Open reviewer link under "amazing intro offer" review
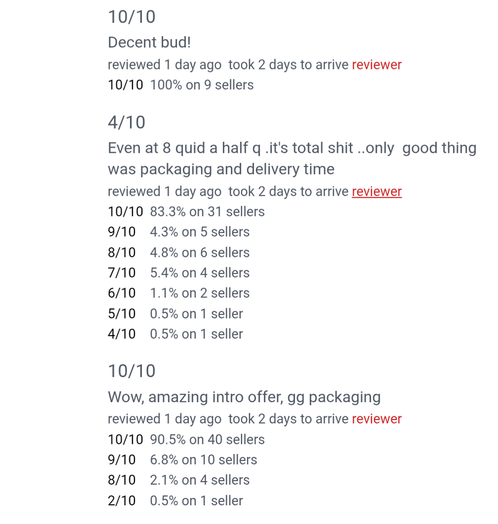Screen dimensions: 498x524 pyautogui.click(x=377, y=419)
